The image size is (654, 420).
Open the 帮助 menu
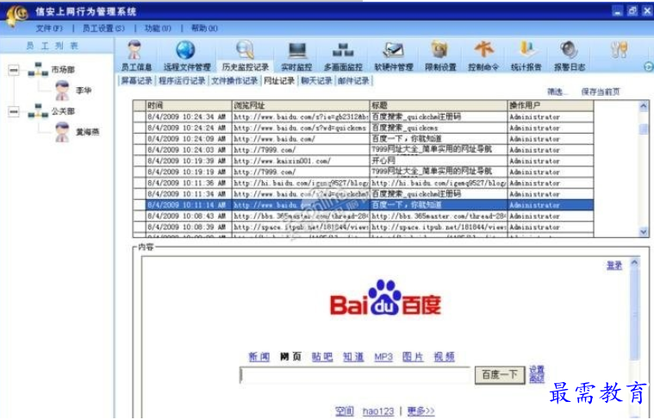click(204, 28)
